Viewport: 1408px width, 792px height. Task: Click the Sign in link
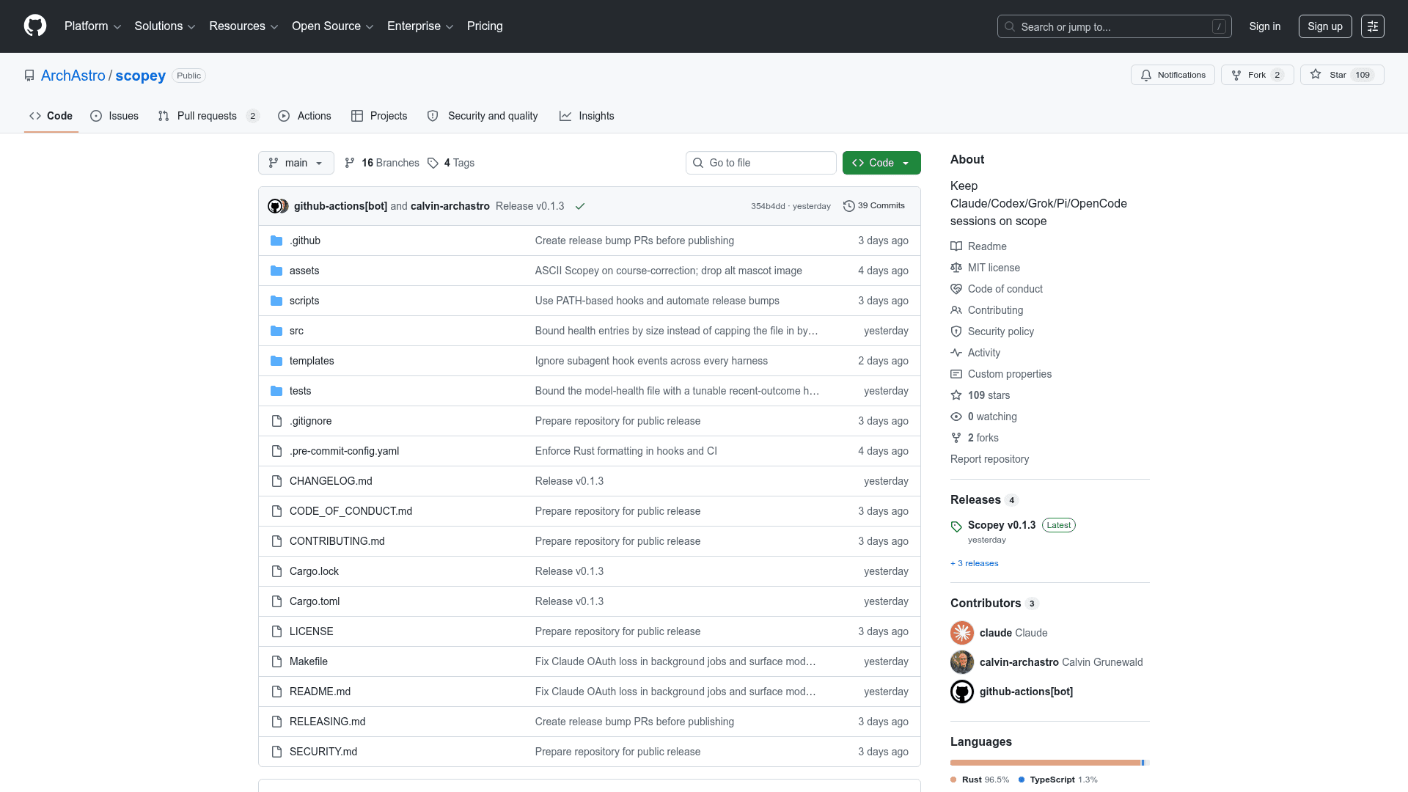(1265, 26)
